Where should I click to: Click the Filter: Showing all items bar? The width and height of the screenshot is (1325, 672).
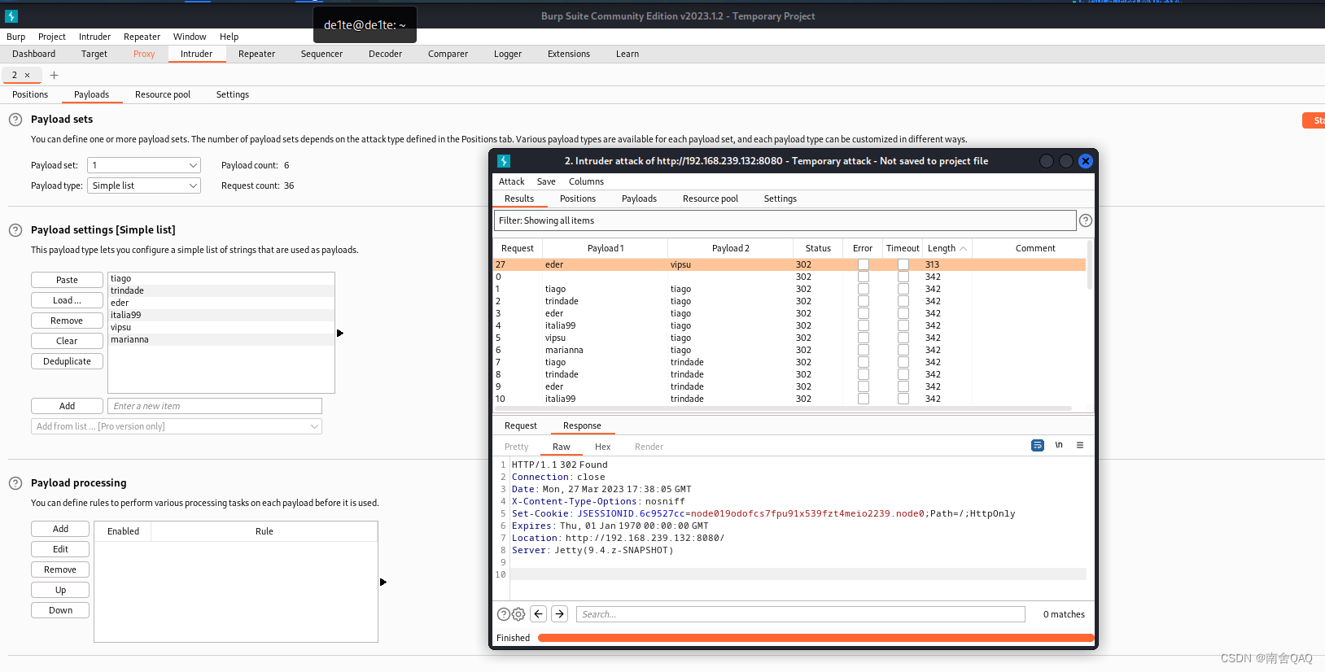point(785,220)
